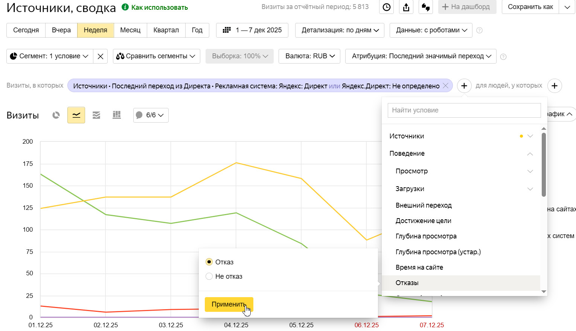Select the Отказ radio option
576x331 pixels.
[x=209, y=262]
